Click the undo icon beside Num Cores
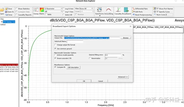Viewport: 184px width, 107px height. pyautogui.click(x=155, y=14)
